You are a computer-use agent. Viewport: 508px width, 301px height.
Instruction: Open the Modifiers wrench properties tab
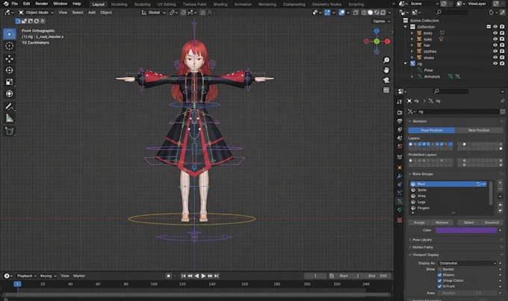click(x=400, y=176)
